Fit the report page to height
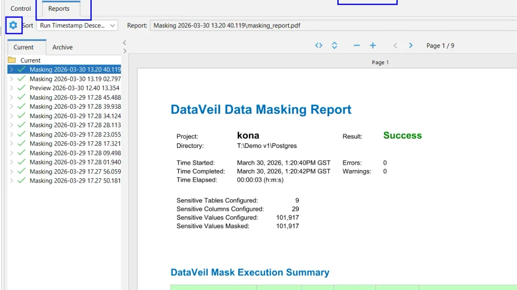Viewport: 517px width, 290px height. (x=334, y=46)
